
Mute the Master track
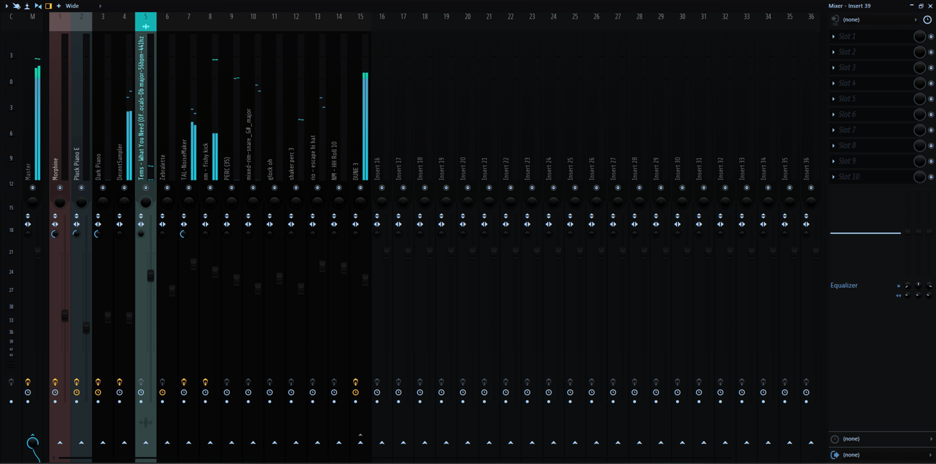coord(32,188)
